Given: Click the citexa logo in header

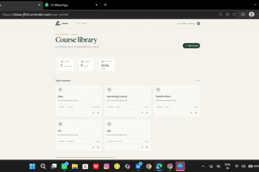Looking at the screenshot, I should (x=62, y=23).
